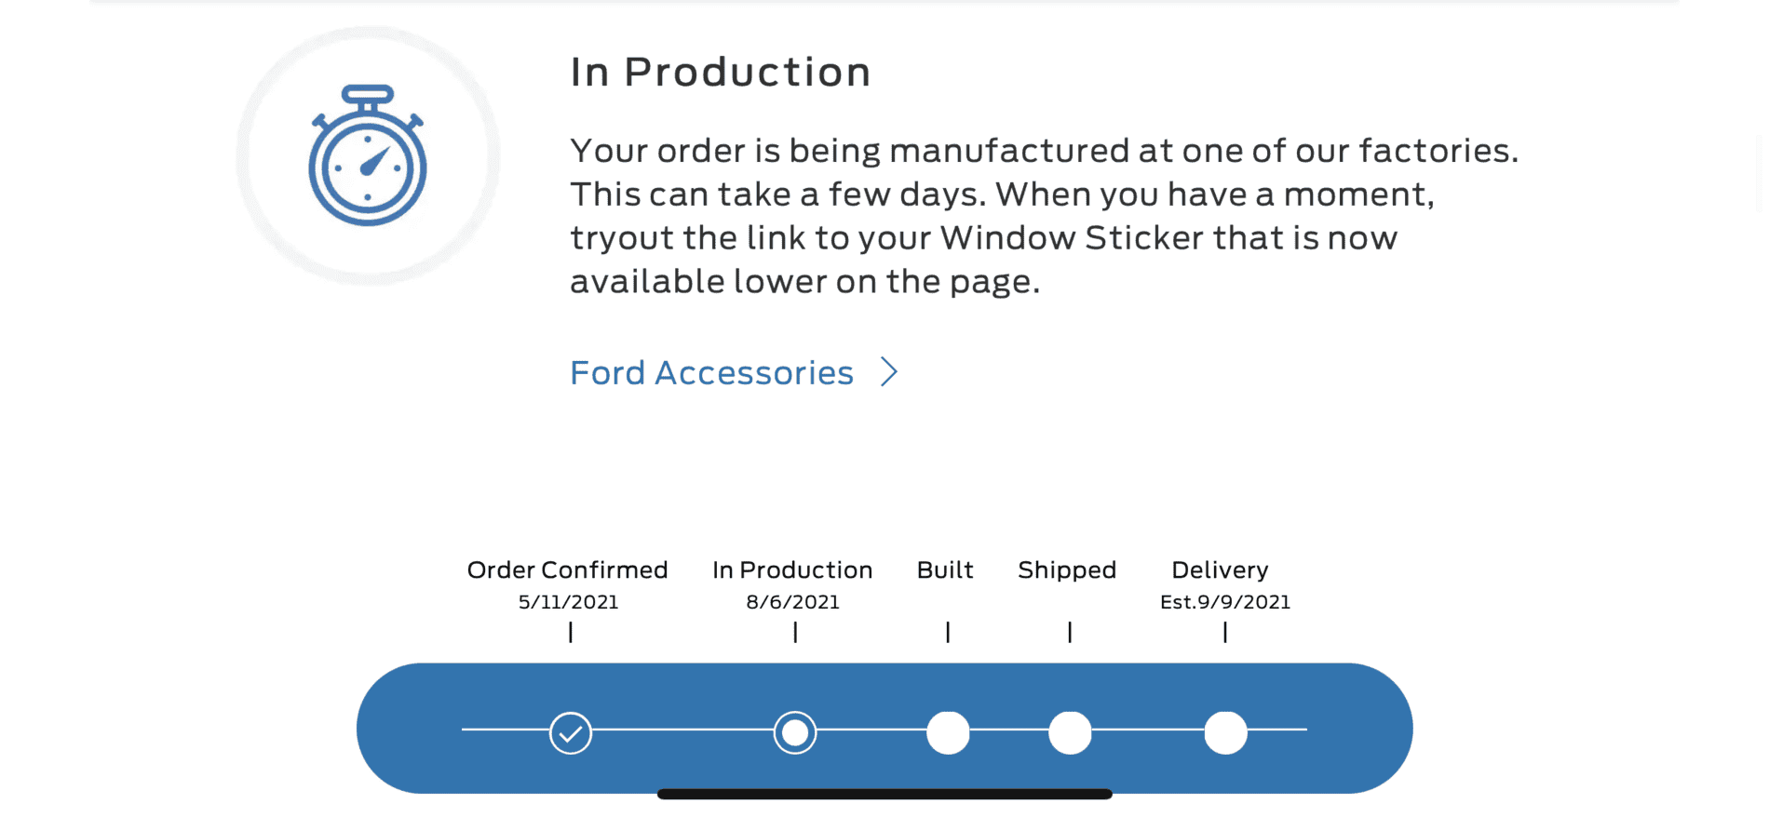
Task: Click the In Production heading text
Action: coord(722,70)
